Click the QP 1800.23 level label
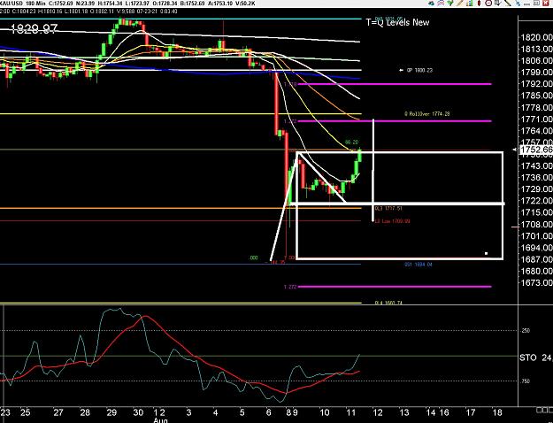This screenshot has width=553, height=423. [x=419, y=70]
